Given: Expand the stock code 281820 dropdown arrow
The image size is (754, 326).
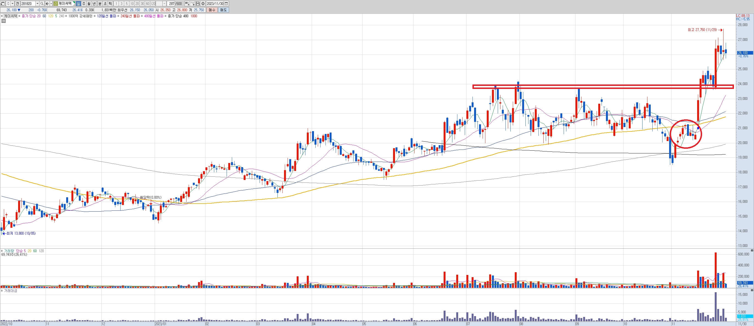Looking at the screenshot, I should click(37, 4).
